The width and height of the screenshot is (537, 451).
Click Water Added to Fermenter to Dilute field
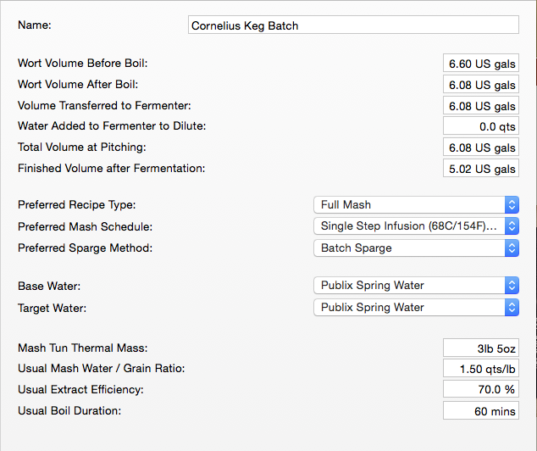481,126
